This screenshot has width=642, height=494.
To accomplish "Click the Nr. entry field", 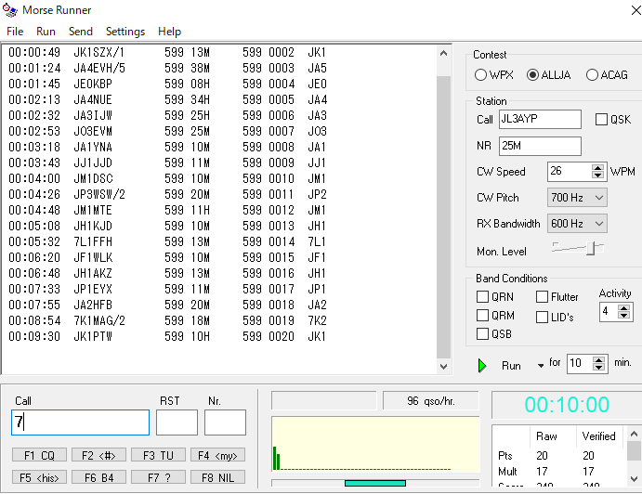I will 225,422.
